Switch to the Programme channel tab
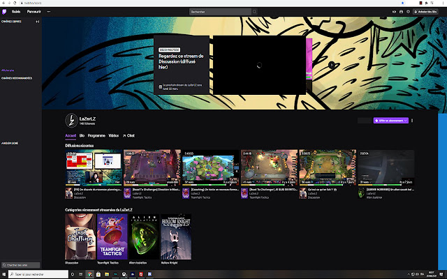 [96, 135]
